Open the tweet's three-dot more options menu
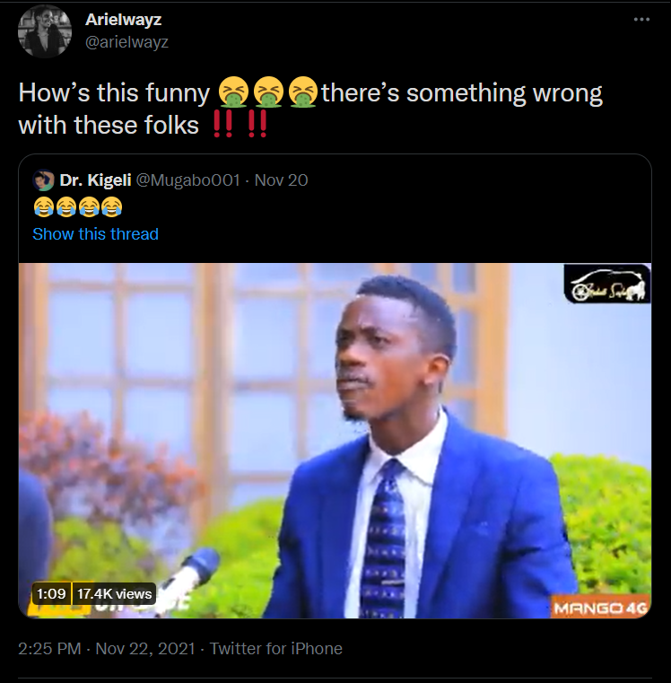 click(641, 20)
